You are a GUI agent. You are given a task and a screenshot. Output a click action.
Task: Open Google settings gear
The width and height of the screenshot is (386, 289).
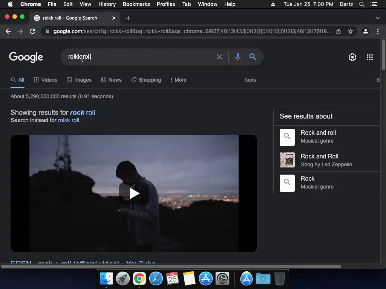point(352,57)
